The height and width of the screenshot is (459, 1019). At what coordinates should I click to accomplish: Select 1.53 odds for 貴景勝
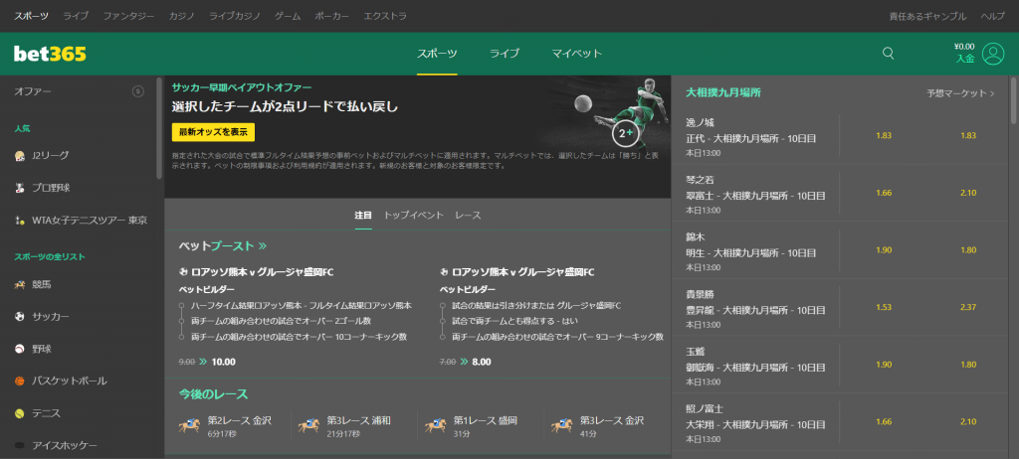click(884, 307)
